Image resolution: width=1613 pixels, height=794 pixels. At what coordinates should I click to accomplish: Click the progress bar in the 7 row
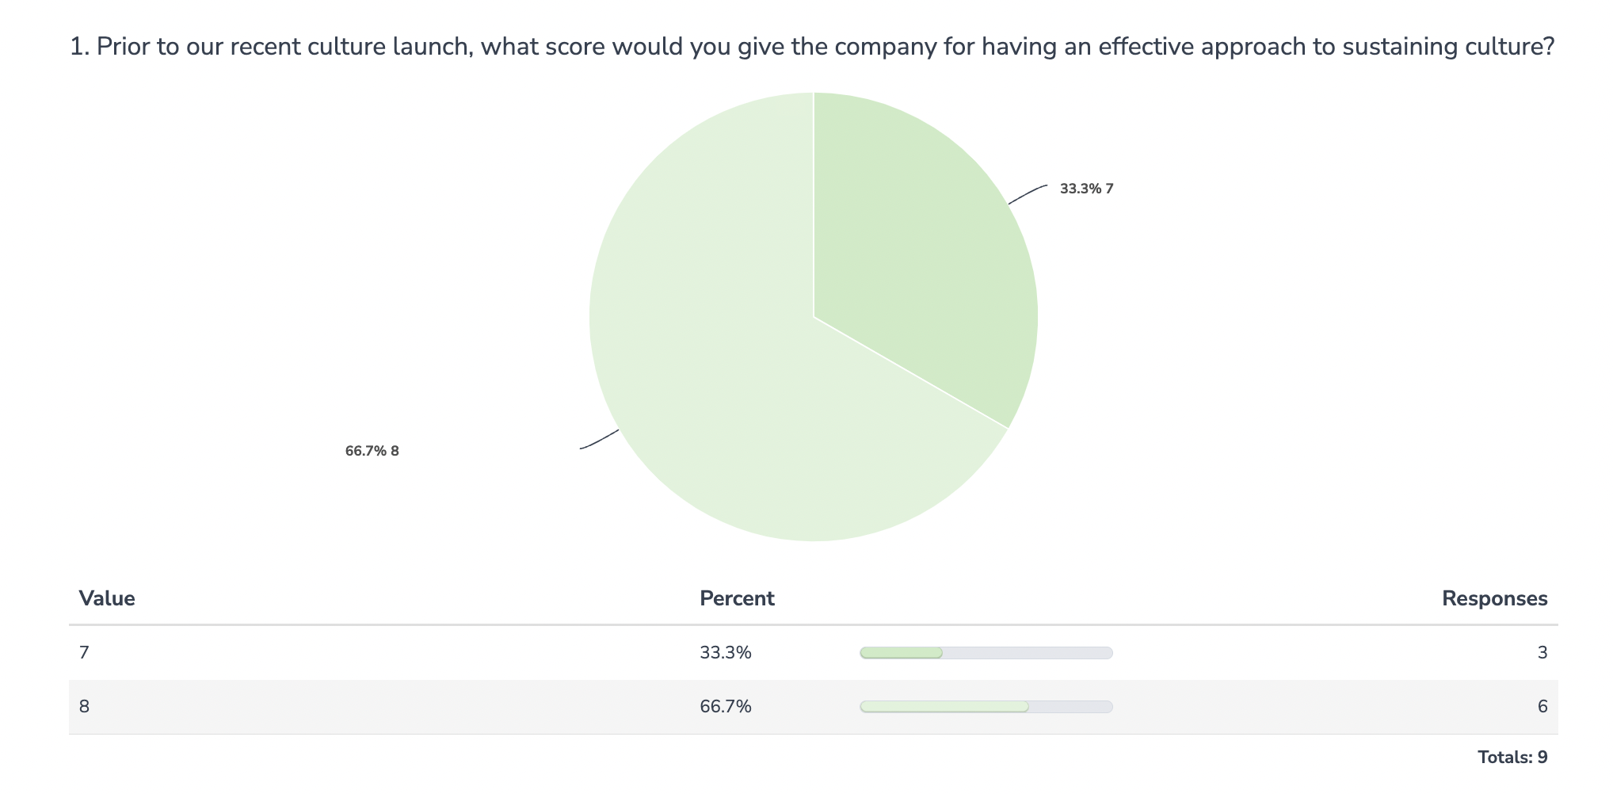click(x=986, y=653)
